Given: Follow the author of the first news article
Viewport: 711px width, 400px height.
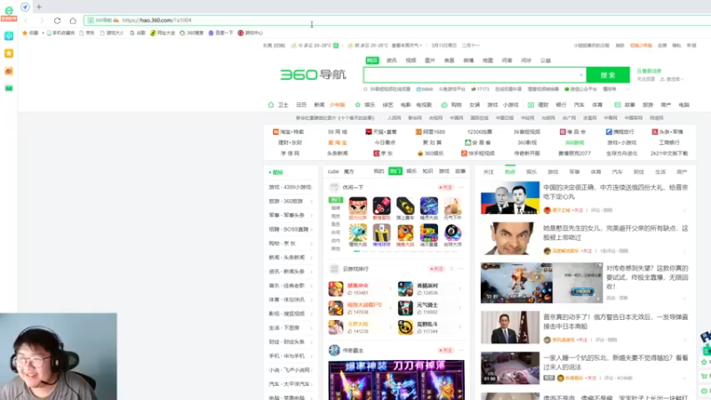Looking at the screenshot, I should point(577,211).
